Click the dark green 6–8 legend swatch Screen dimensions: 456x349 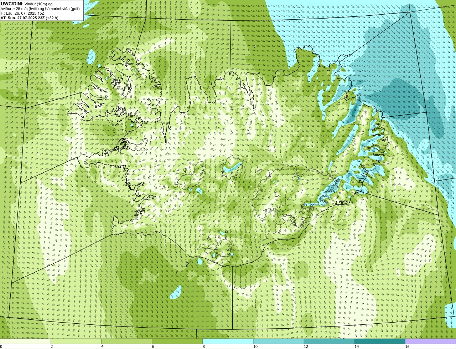pyautogui.click(x=177, y=342)
